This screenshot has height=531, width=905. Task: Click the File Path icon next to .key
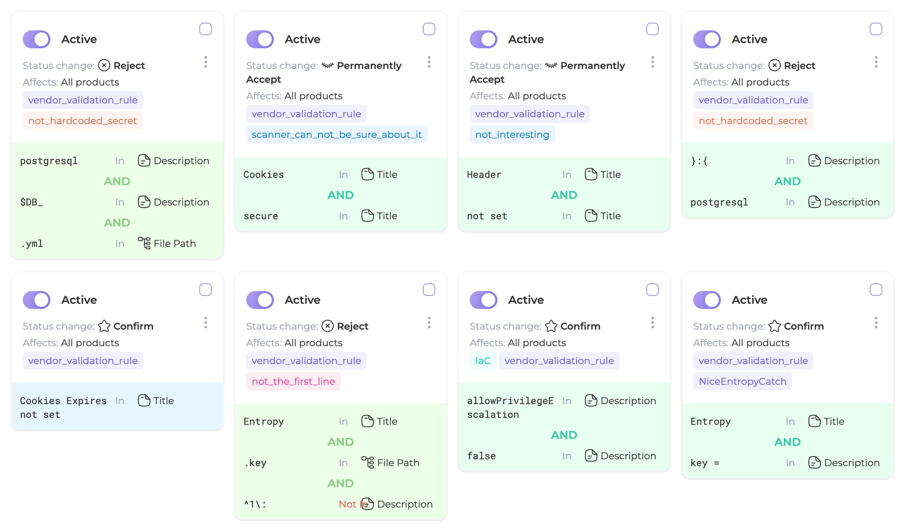point(367,463)
